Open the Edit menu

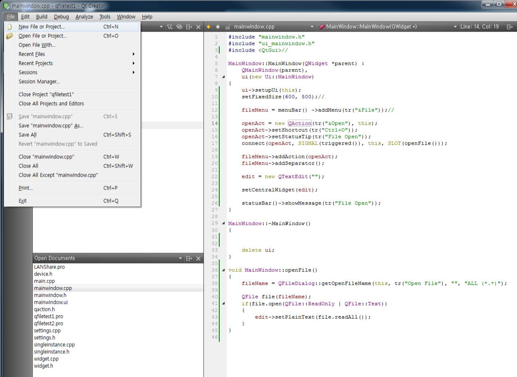(x=25, y=17)
